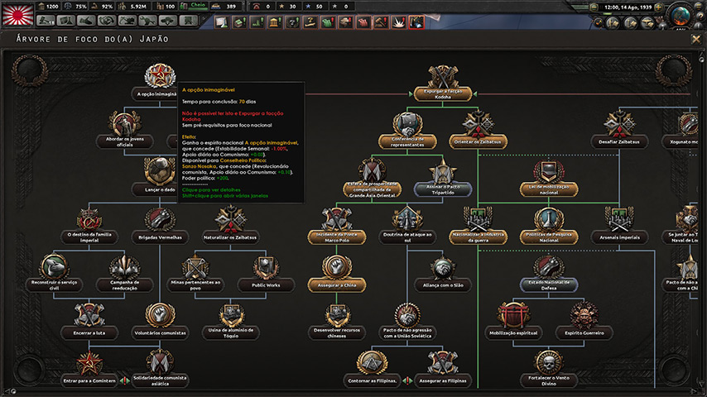Select the Naturalizar os Zaibatsus focus

click(x=230, y=225)
